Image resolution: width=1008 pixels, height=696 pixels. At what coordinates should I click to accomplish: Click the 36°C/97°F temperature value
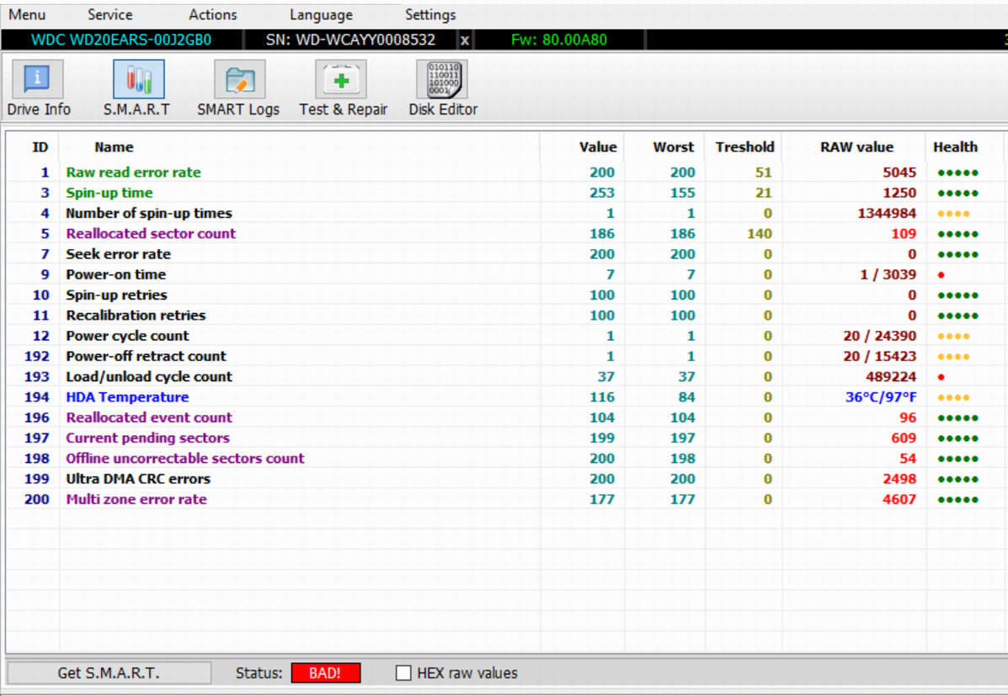pyautogui.click(x=881, y=397)
